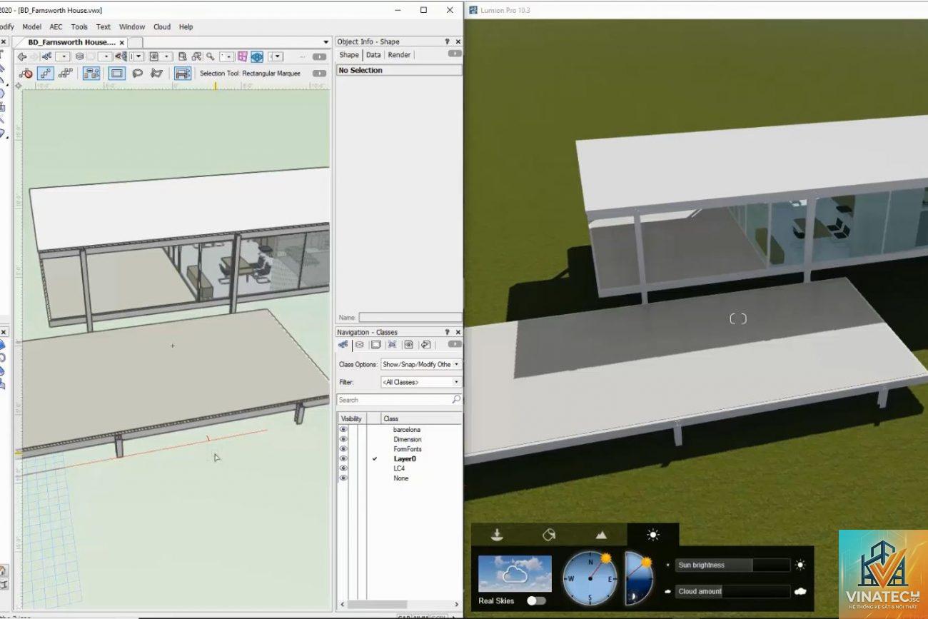Open the Class Options dropdown
The height and width of the screenshot is (619, 928).
tap(421, 364)
